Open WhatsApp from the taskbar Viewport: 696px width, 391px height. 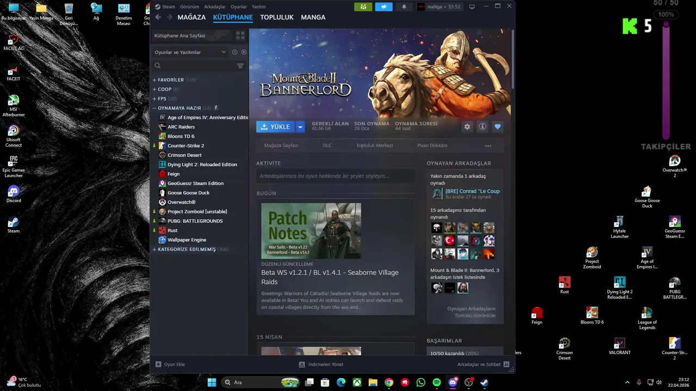pyautogui.click(x=421, y=382)
